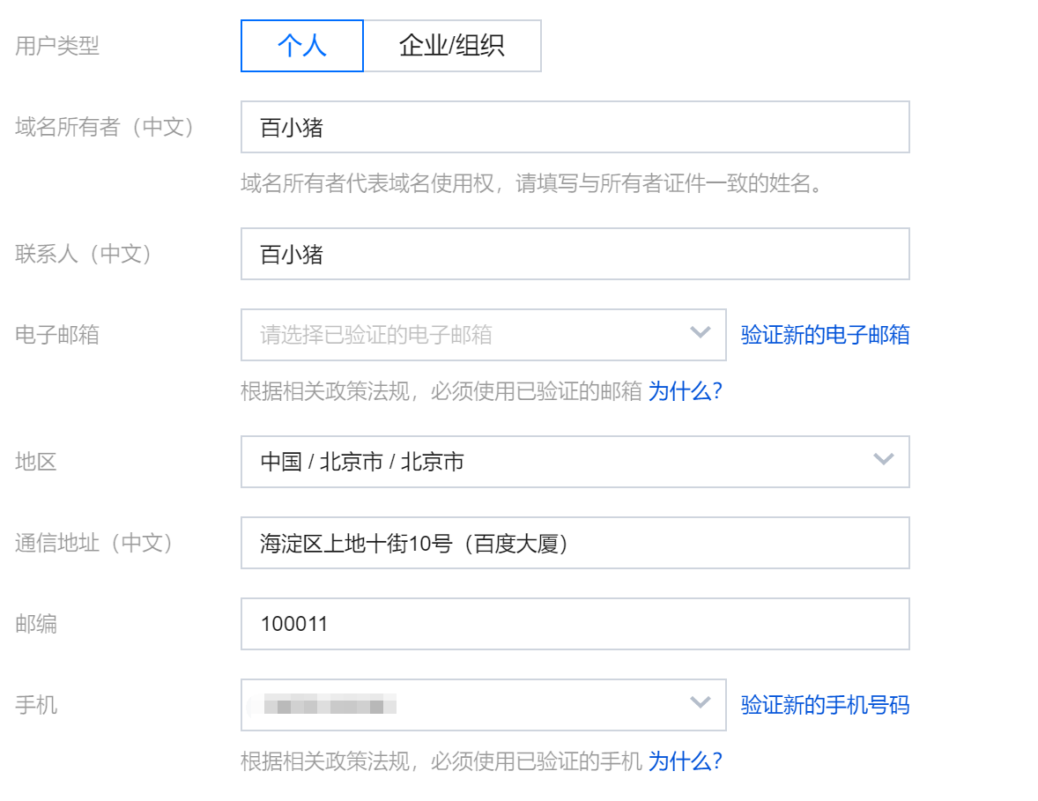The image size is (1038, 801).
Task: Switch to 企业/组织 user type
Action: tap(452, 46)
